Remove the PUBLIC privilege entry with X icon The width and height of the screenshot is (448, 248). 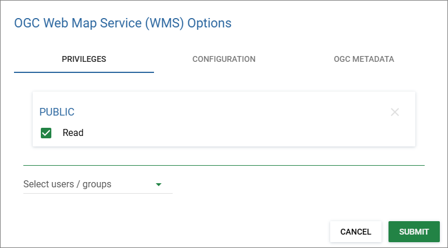coord(395,112)
